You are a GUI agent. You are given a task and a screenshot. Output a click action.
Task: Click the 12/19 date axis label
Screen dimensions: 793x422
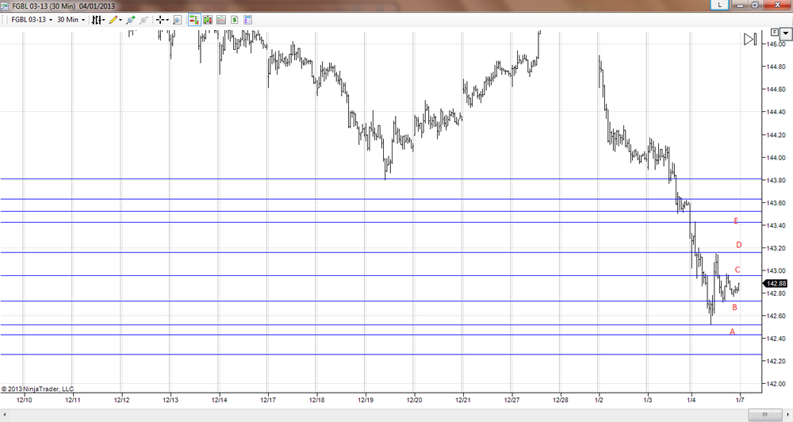365,400
